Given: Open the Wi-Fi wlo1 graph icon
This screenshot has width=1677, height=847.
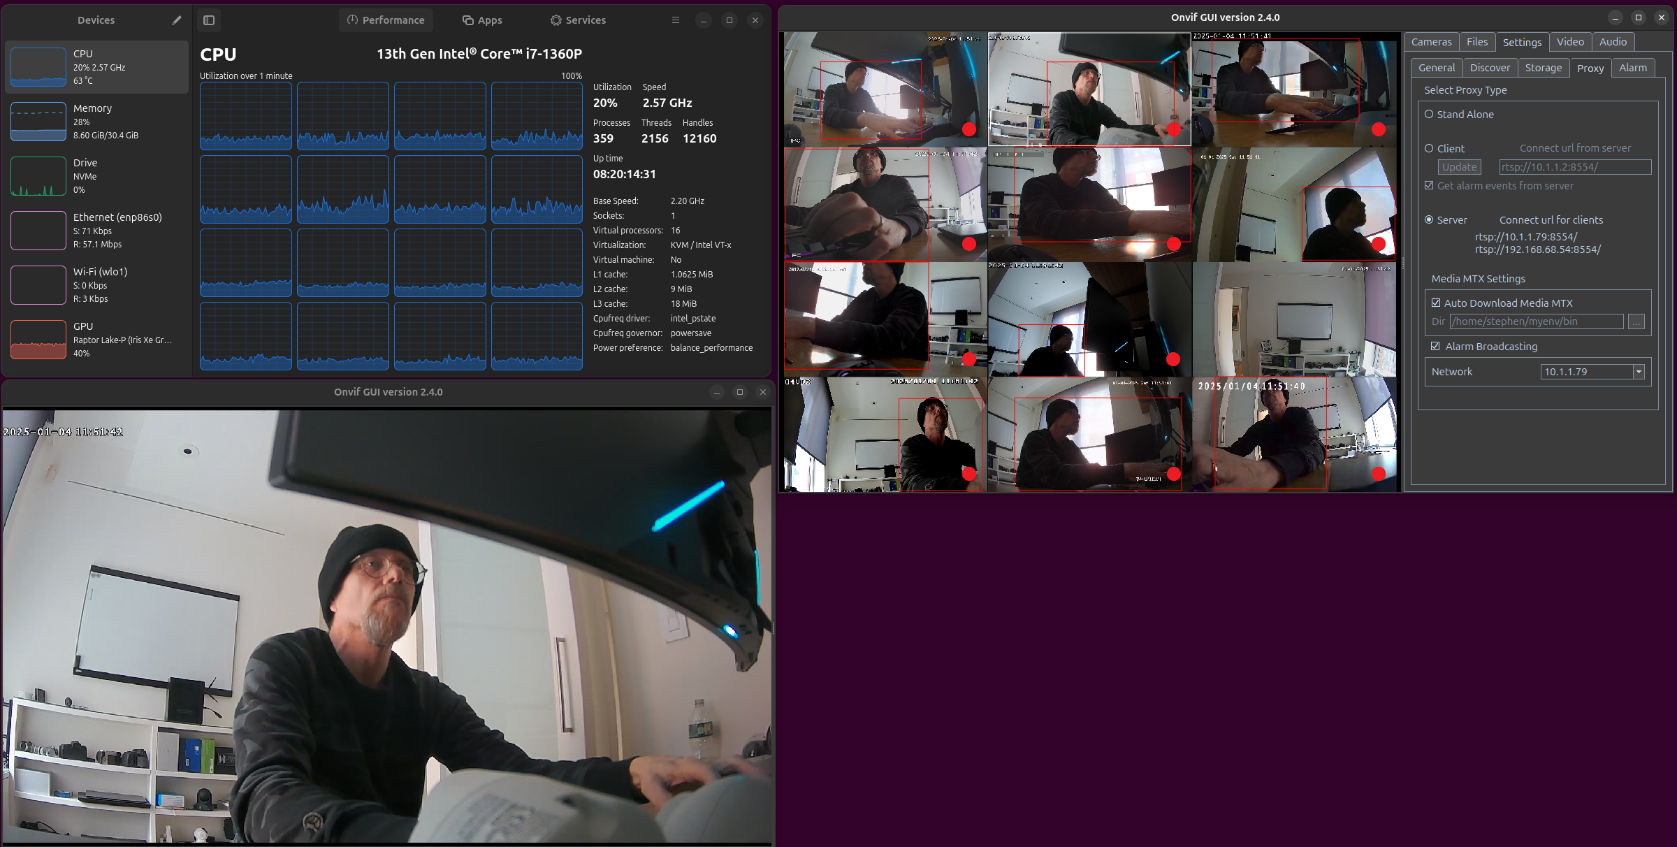Looking at the screenshot, I should 38,285.
